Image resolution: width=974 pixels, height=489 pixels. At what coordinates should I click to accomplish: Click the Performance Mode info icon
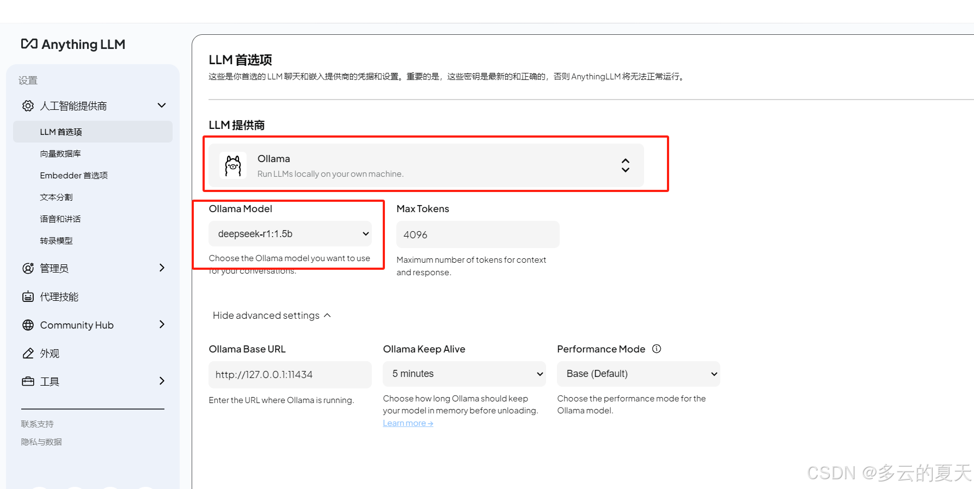click(657, 349)
